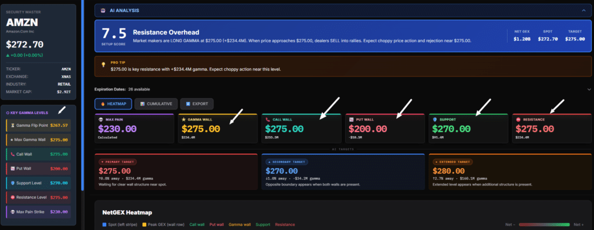Click the Primary Target badge
Screen dimensions: 594x230
pos(117,162)
